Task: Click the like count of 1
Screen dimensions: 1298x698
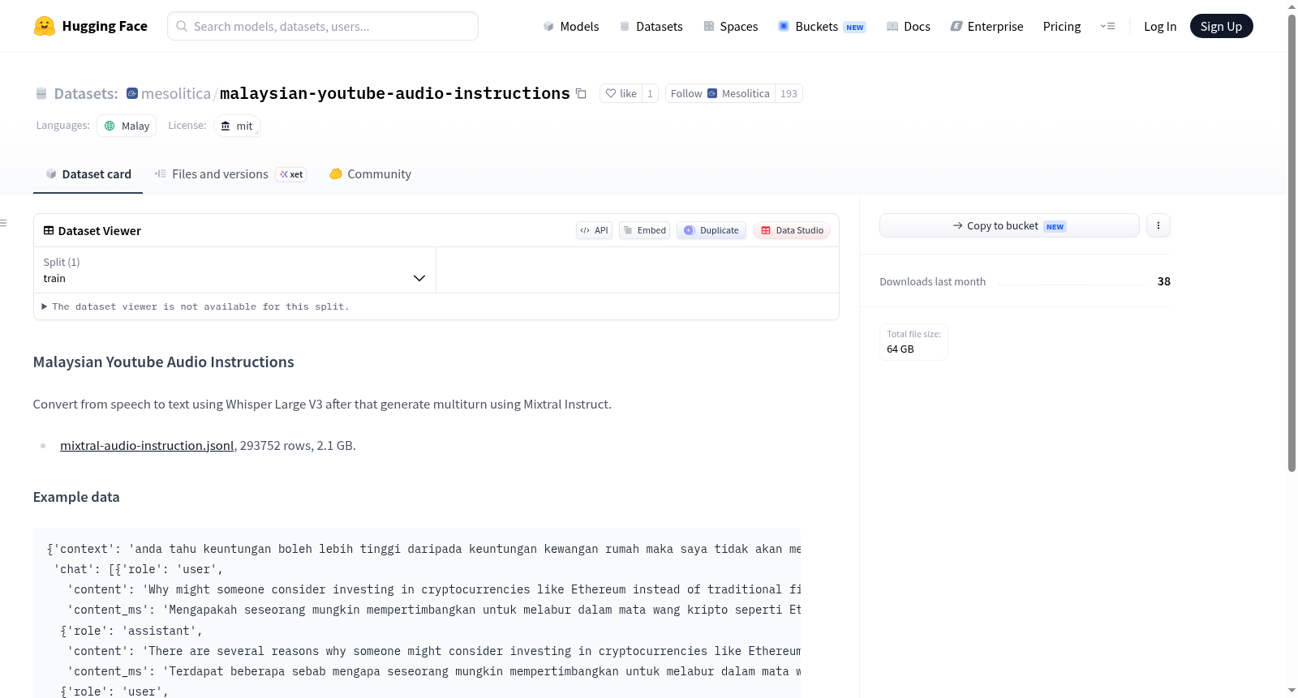Action: [x=650, y=93]
